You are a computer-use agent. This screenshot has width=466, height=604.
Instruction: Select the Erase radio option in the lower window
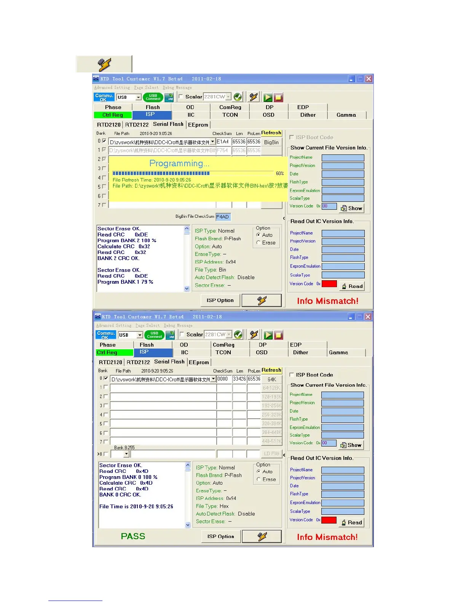259,479
